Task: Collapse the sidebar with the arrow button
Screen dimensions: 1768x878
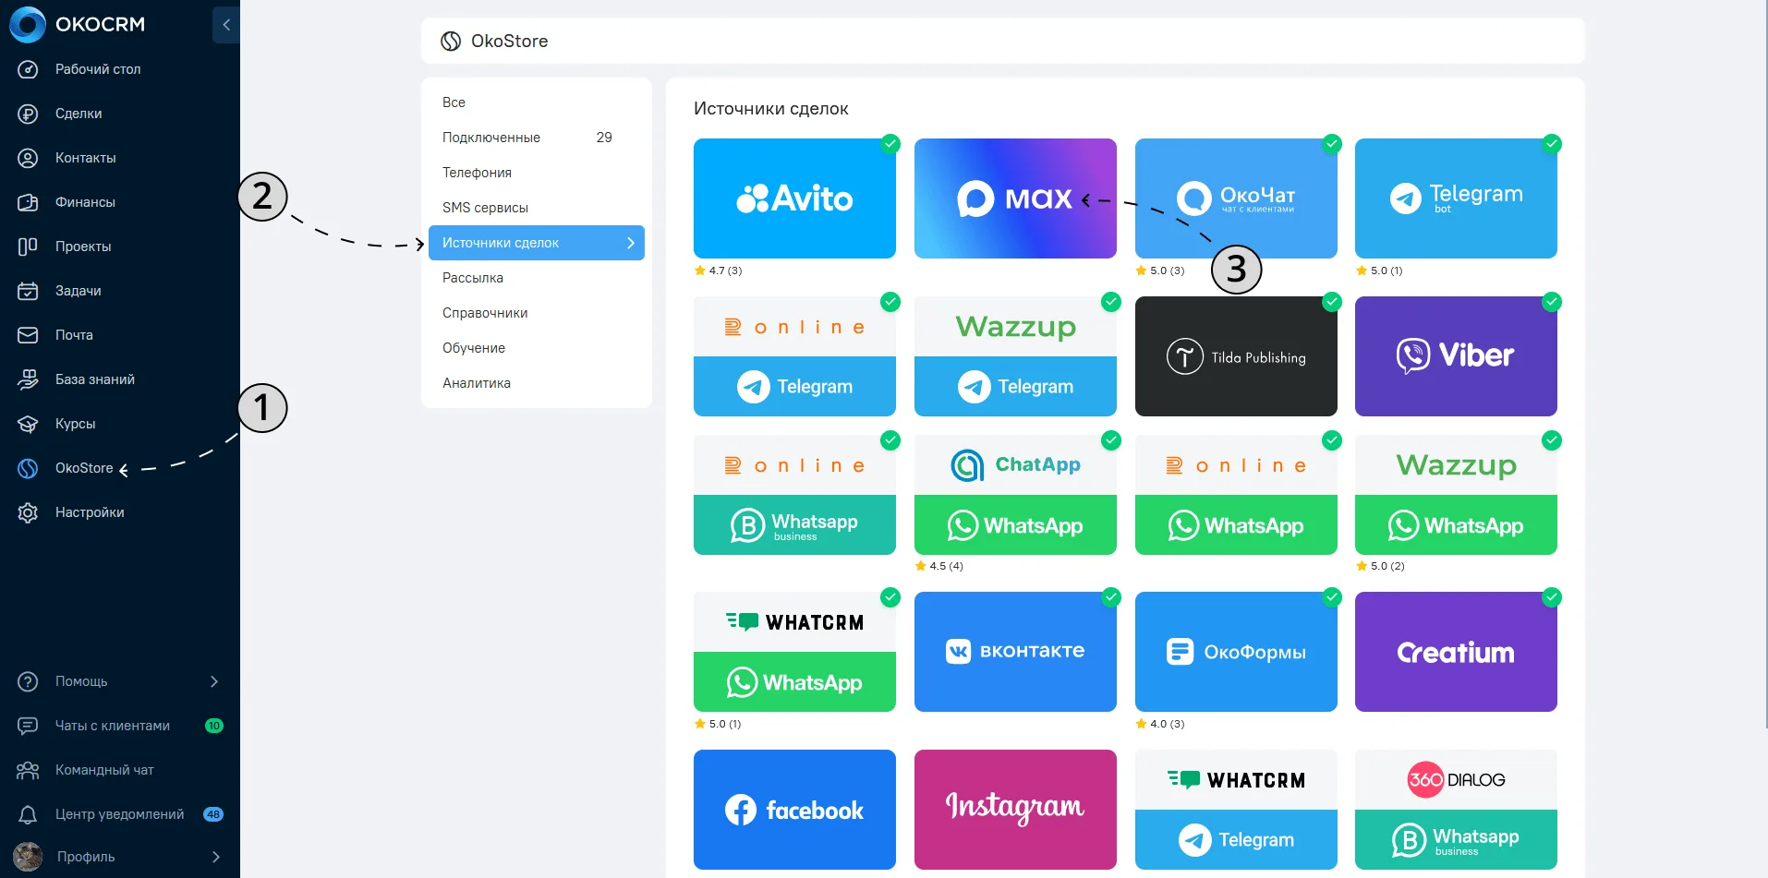Action: (x=226, y=25)
